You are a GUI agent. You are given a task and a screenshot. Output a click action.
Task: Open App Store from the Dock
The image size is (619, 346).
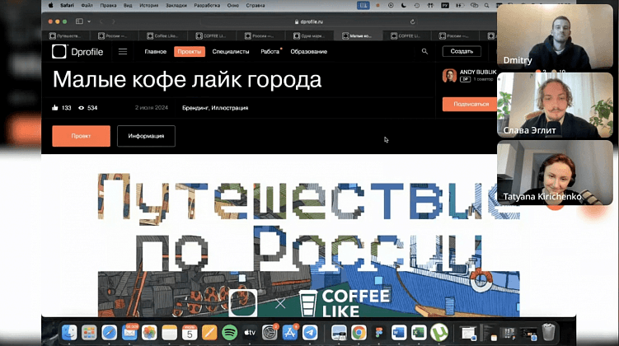click(x=290, y=333)
